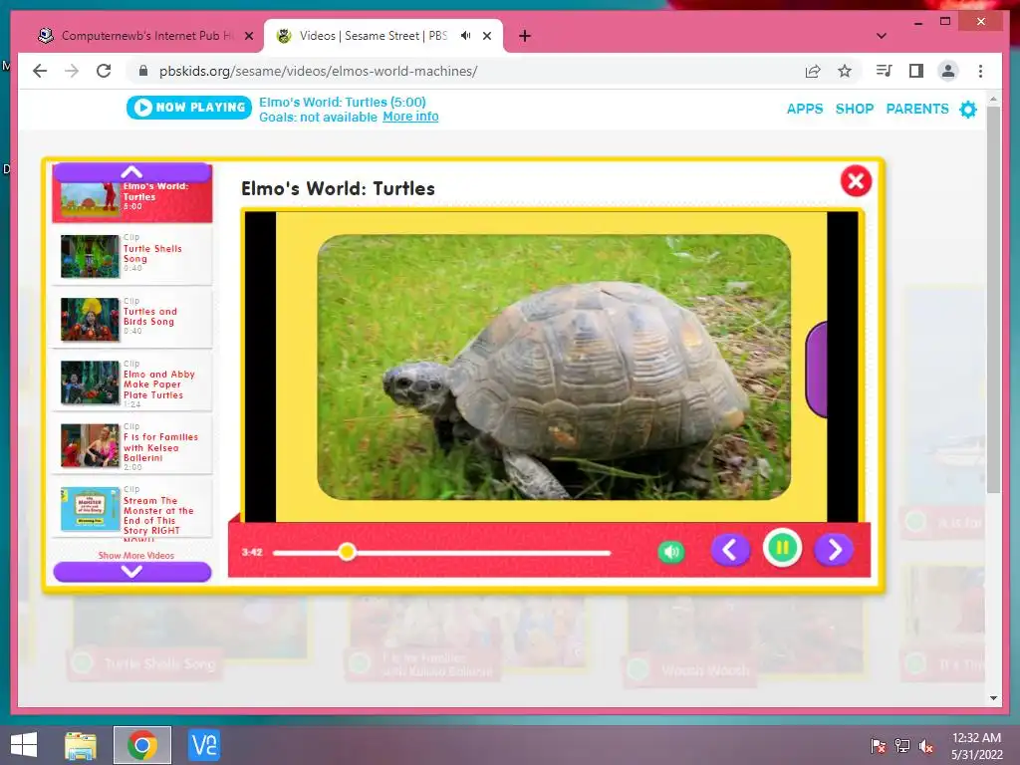The height and width of the screenshot is (765, 1020).
Task: Skip to the next video
Action: point(834,550)
